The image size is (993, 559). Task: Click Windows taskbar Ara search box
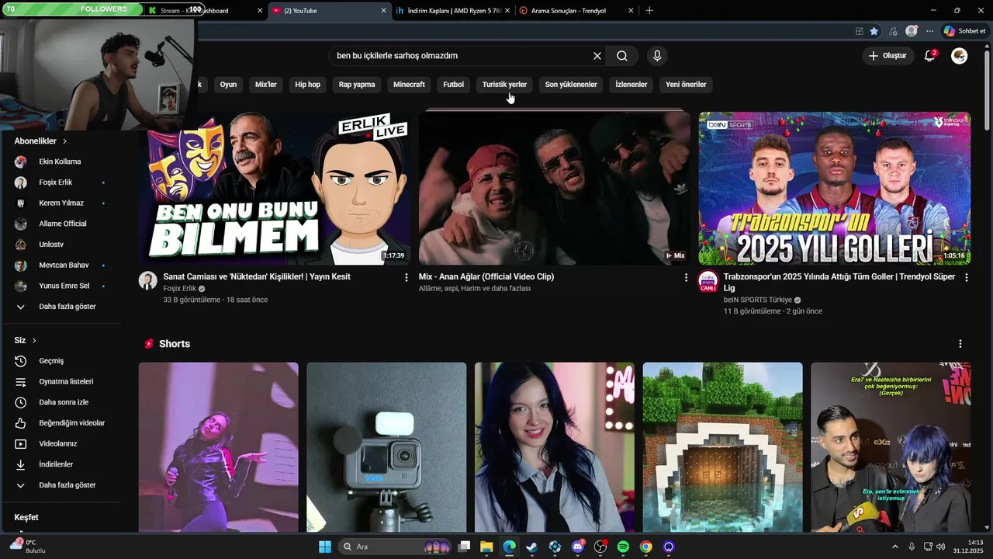396,547
